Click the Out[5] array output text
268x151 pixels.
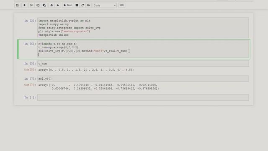coord(86,70)
